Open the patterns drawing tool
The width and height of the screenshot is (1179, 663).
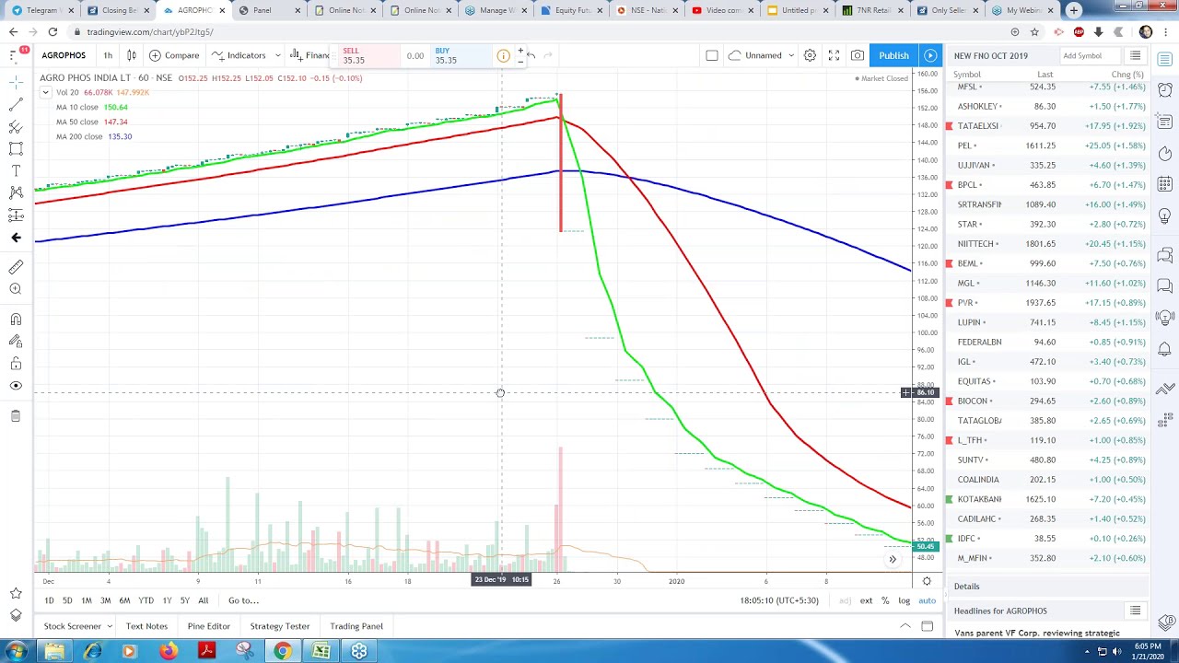point(16,192)
